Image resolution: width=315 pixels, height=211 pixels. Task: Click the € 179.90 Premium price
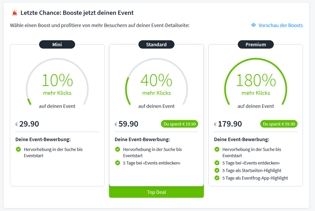tap(228, 124)
